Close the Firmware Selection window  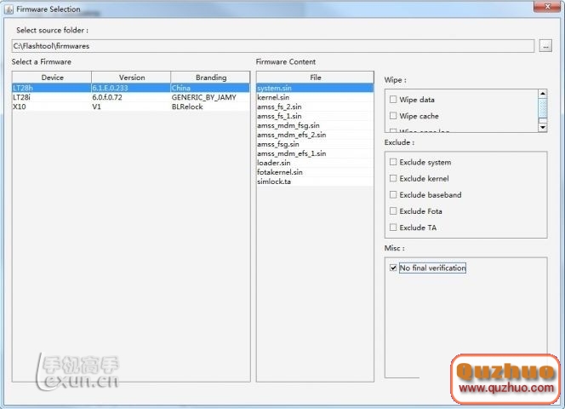pyautogui.click(x=547, y=7)
